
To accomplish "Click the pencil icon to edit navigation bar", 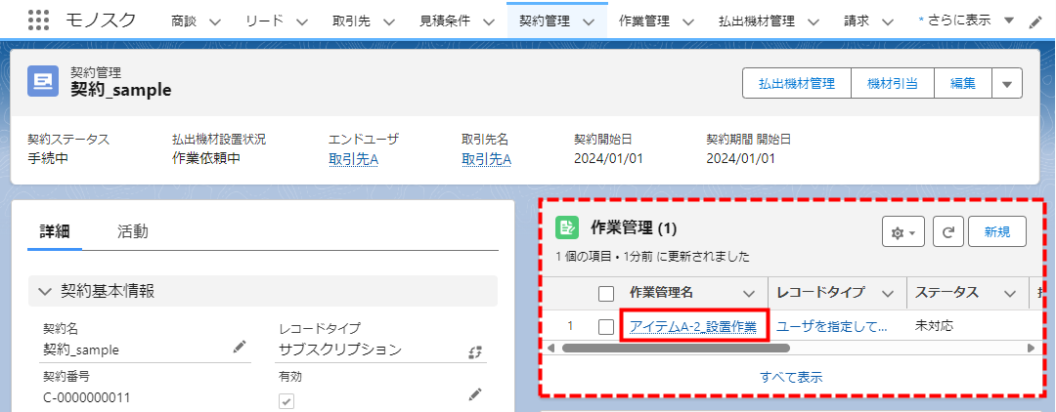I will (x=1035, y=21).
